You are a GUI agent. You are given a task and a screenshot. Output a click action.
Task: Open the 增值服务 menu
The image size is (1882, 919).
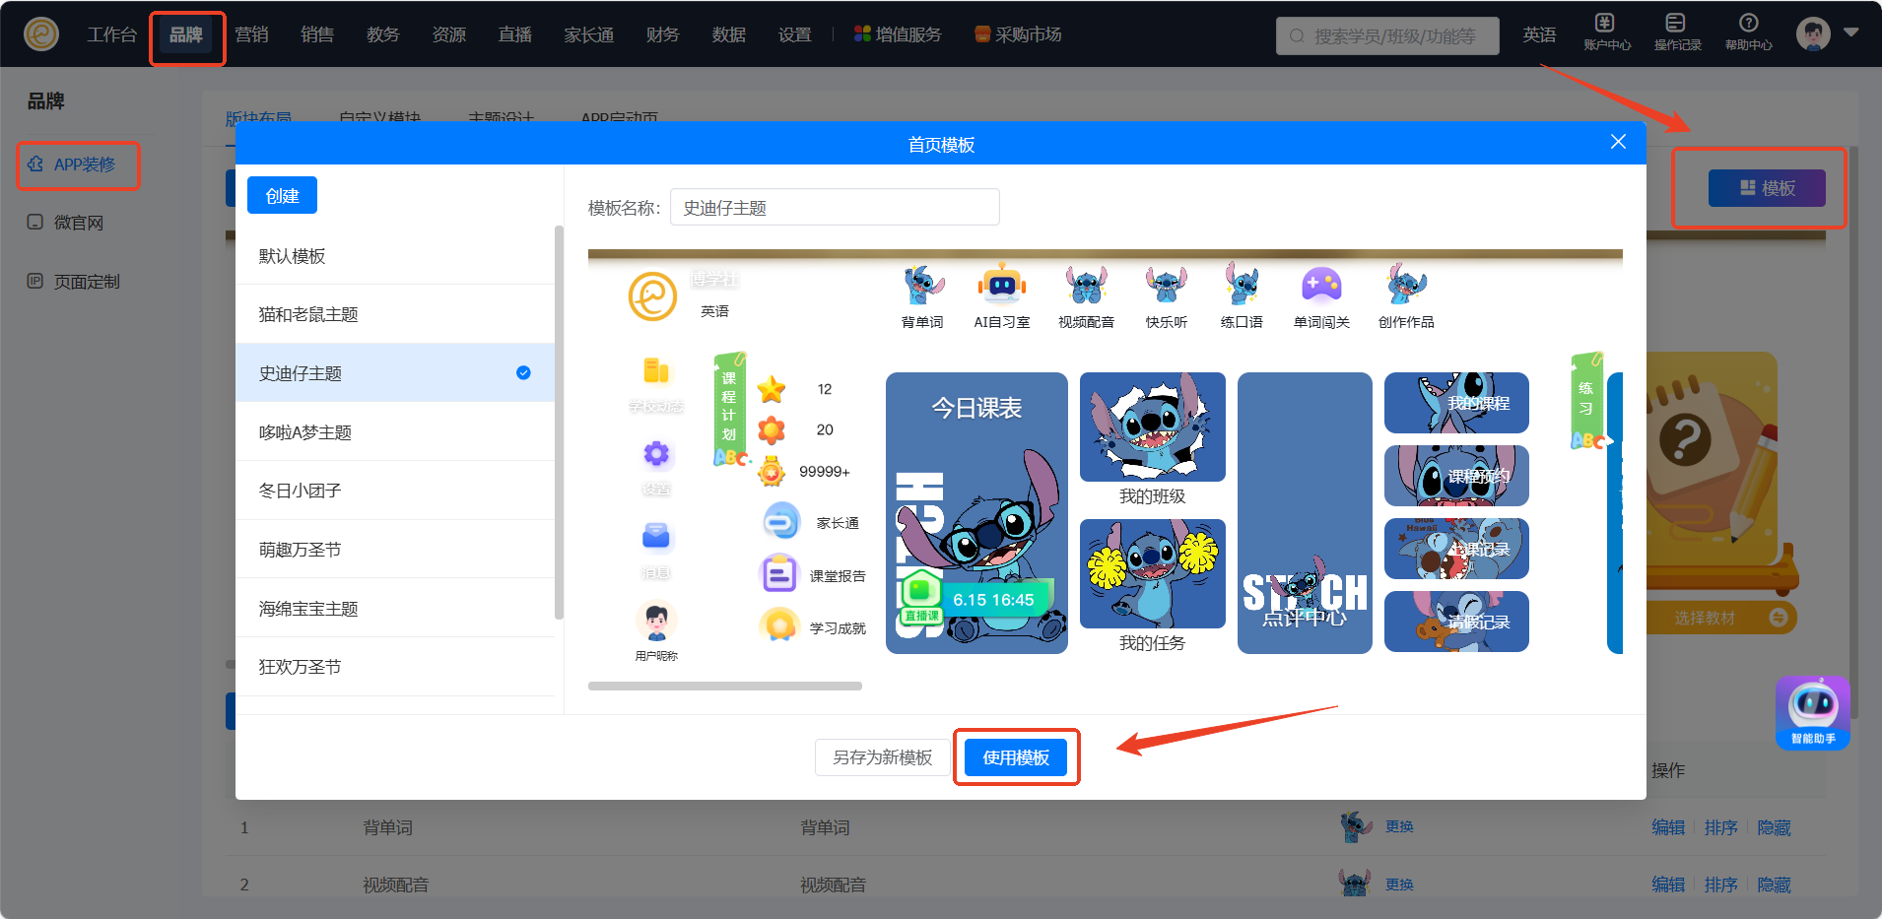click(x=898, y=34)
